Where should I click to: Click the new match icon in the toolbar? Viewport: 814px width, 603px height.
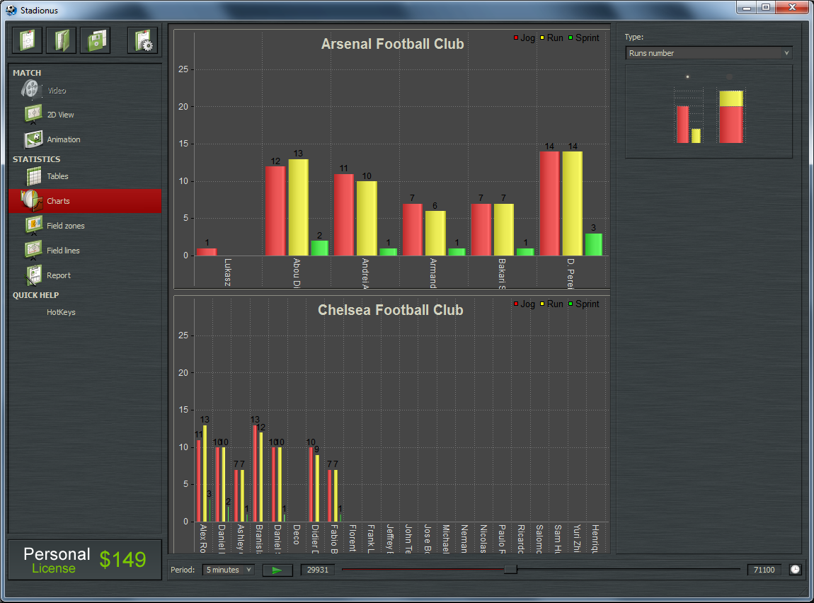click(x=27, y=40)
